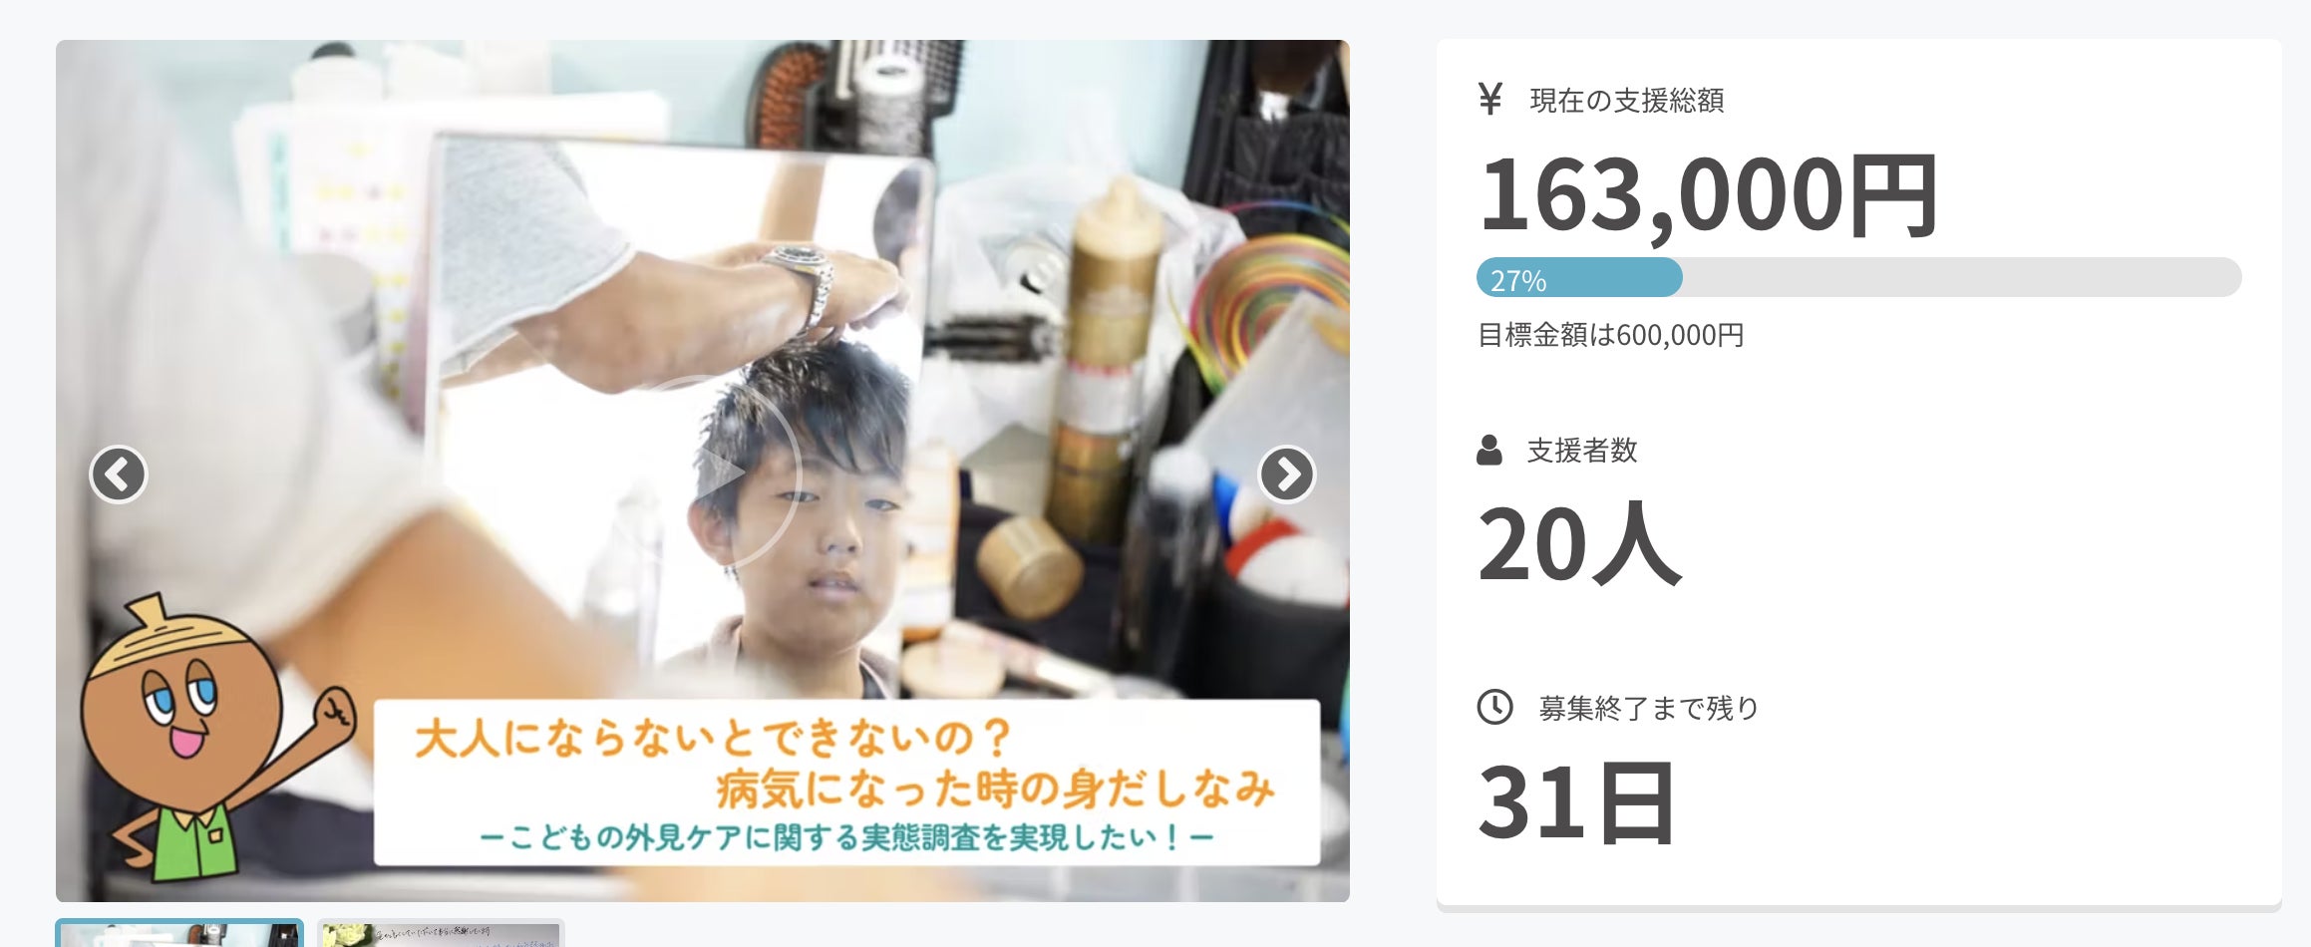Advance carousel with next arrow
The height and width of the screenshot is (947, 2311).
pyautogui.click(x=1287, y=474)
